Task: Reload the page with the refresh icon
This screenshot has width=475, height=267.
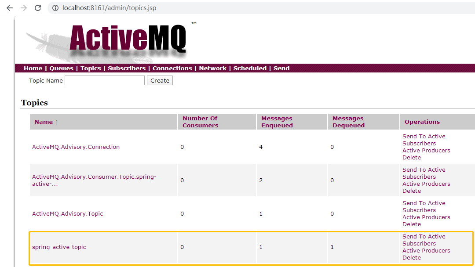Action: (38, 8)
